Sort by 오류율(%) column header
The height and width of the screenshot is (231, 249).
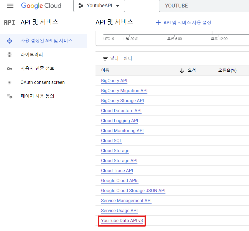(227, 70)
